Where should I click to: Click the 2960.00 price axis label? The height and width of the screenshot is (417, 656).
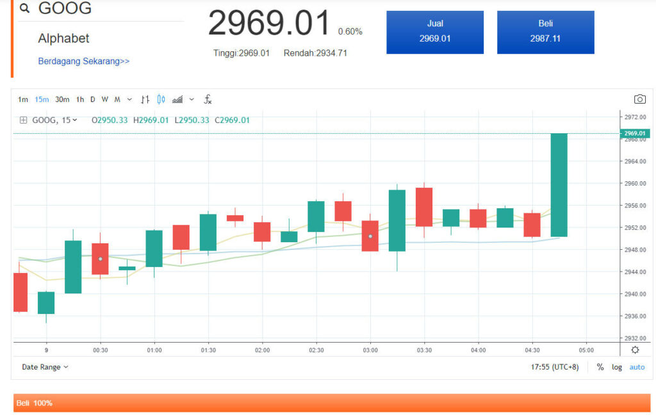pyautogui.click(x=635, y=184)
